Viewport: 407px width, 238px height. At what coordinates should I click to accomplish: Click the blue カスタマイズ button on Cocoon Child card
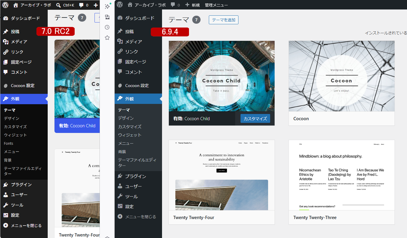(255, 119)
